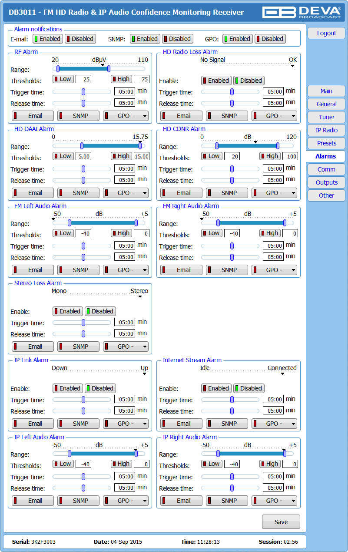This screenshot has width=348, height=552.
Task: Open FM Right Audio Alarm GPO dropdown
Action: click(274, 270)
